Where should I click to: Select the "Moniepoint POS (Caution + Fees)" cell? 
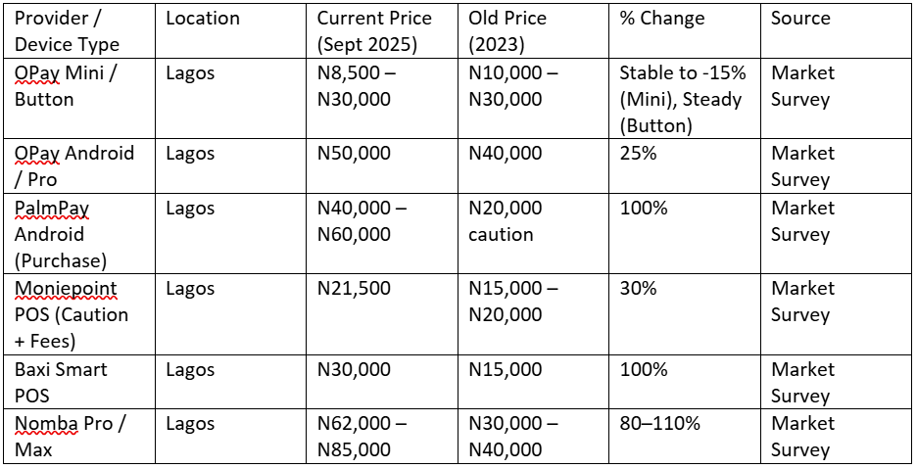click(72, 315)
